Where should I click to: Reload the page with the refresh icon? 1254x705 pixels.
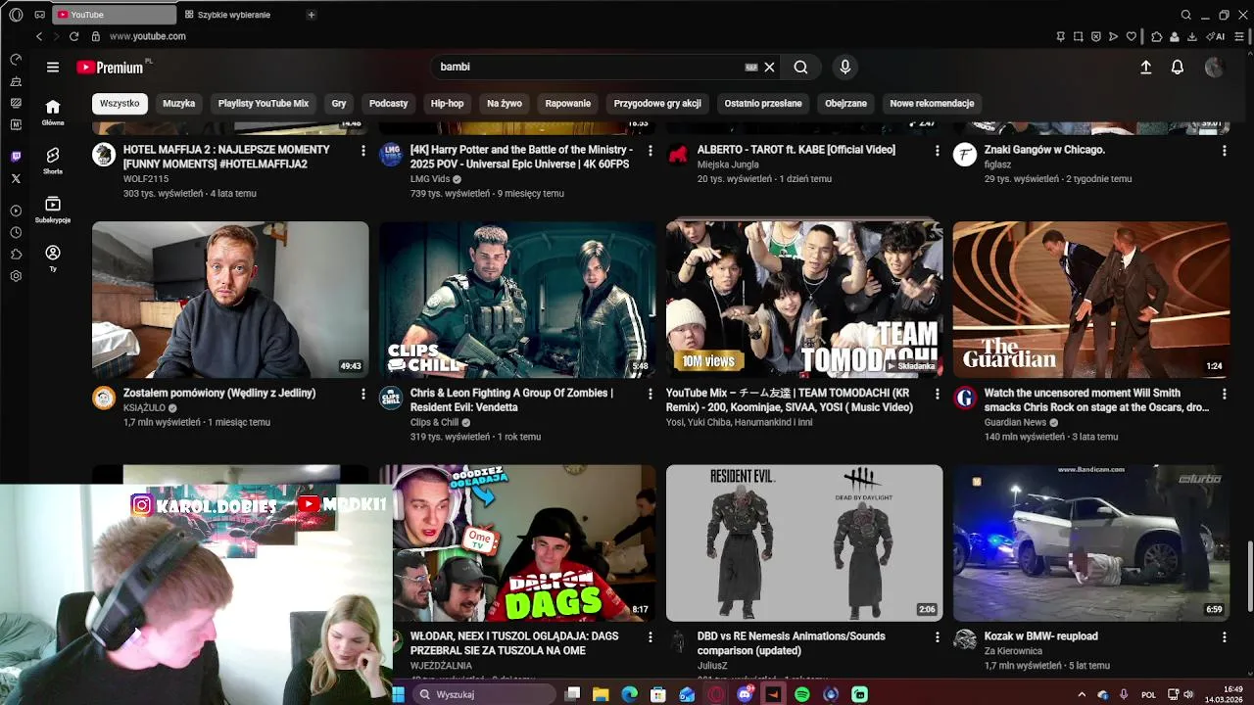click(73, 36)
